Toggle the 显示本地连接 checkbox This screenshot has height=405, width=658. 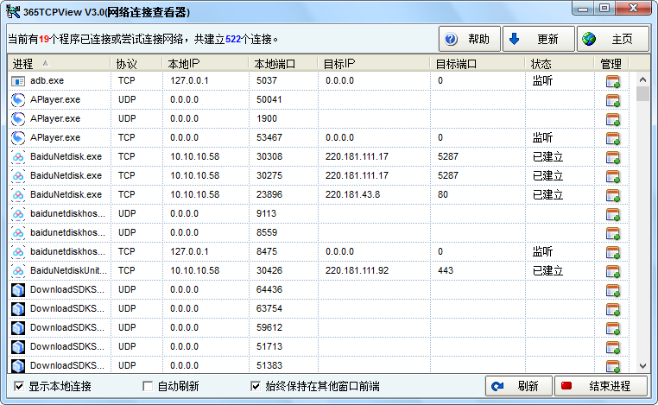(19, 386)
